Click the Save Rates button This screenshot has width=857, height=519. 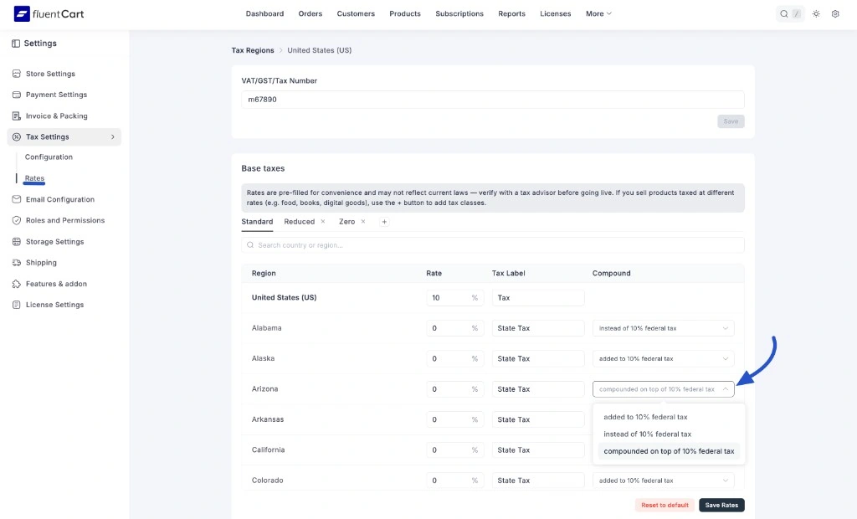click(721, 505)
